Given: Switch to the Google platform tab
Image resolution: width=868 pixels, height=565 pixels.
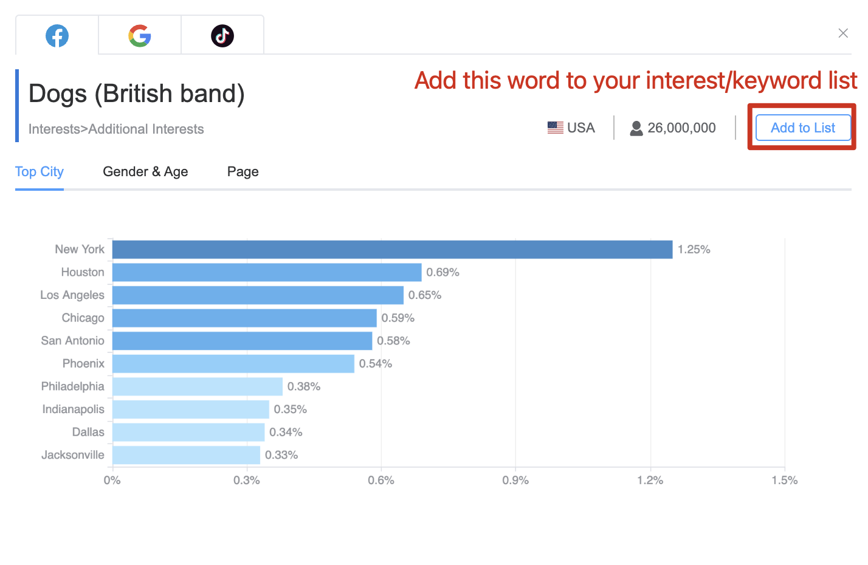Looking at the screenshot, I should (139, 35).
